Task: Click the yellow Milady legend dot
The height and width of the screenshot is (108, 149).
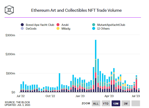Action: click(x=58, y=29)
